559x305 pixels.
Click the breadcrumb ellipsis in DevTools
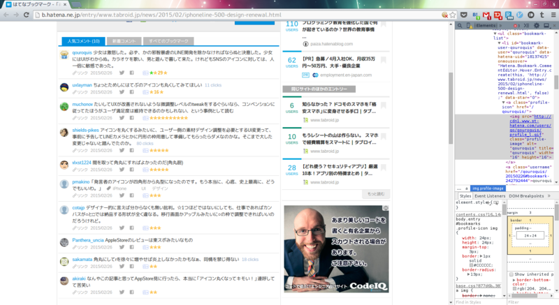click(459, 188)
